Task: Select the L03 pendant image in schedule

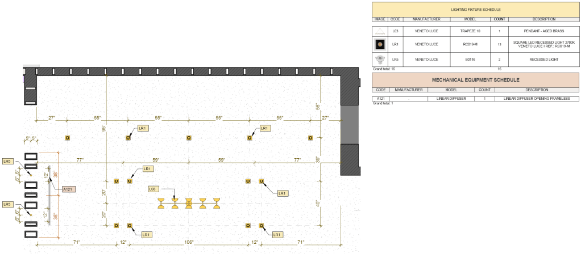Action: pyautogui.click(x=379, y=31)
